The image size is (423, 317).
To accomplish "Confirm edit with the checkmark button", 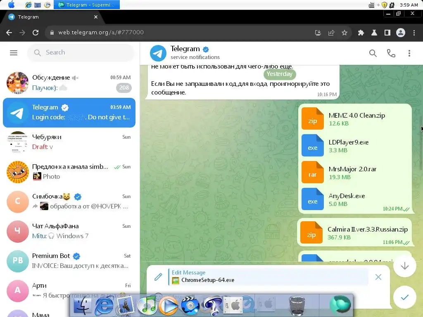I will click(405, 297).
